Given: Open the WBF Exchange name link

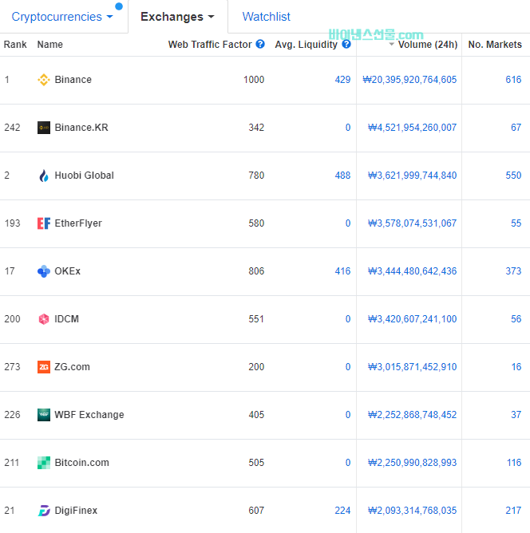Looking at the screenshot, I should click(x=89, y=415).
